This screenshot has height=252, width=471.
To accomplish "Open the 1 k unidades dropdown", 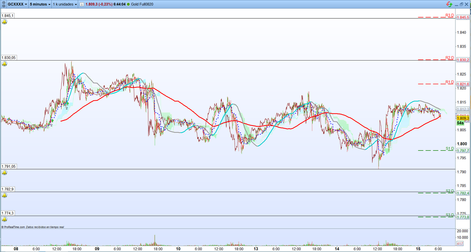I will point(65,4).
